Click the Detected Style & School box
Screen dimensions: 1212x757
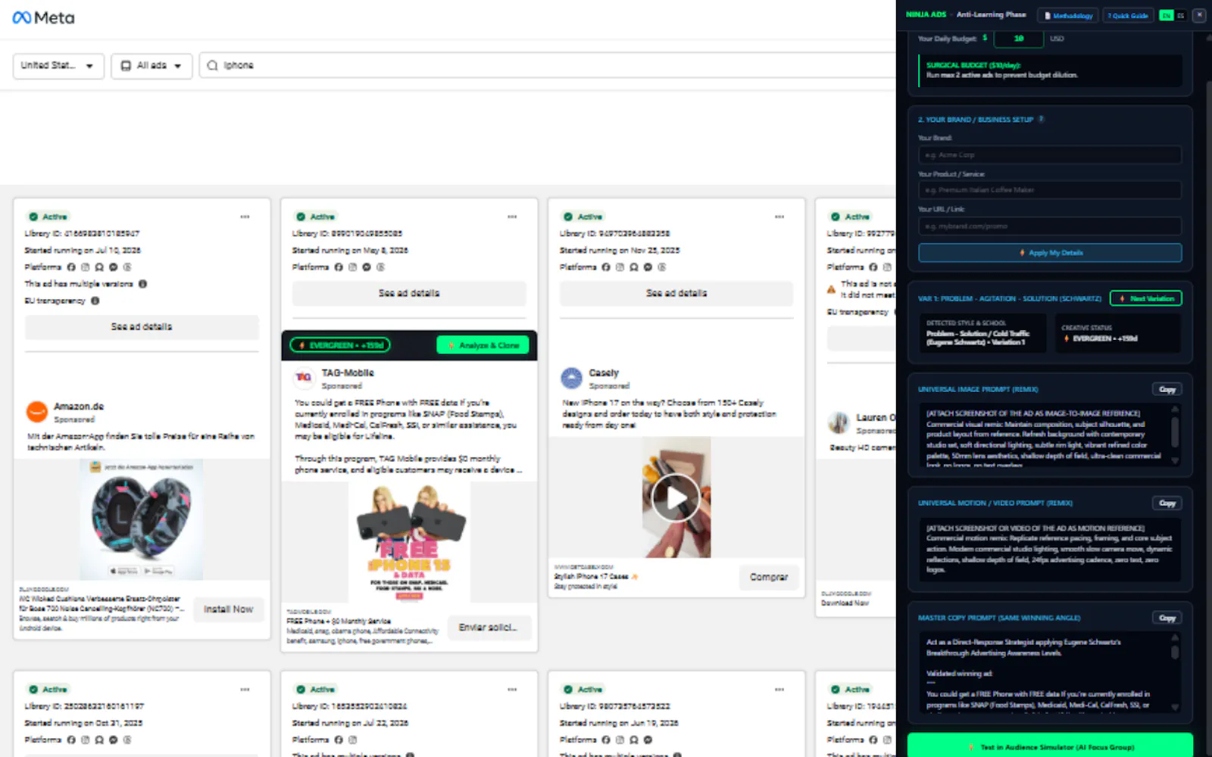pyautogui.click(x=982, y=333)
